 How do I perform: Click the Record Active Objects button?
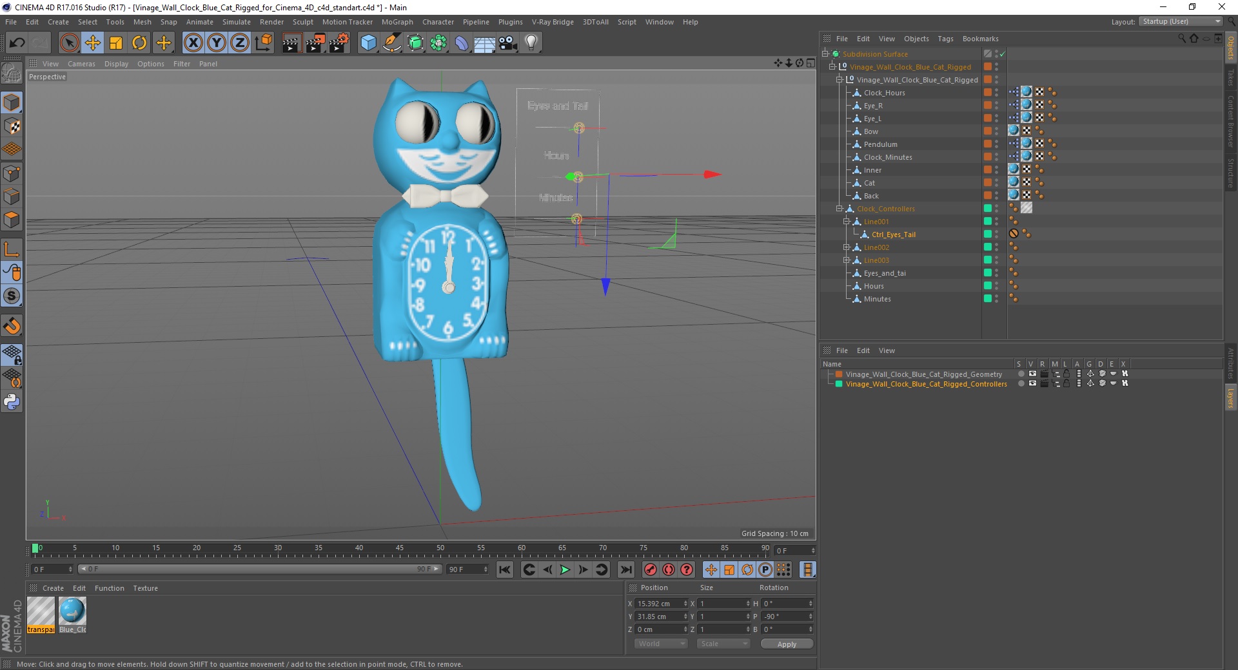(x=650, y=569)
